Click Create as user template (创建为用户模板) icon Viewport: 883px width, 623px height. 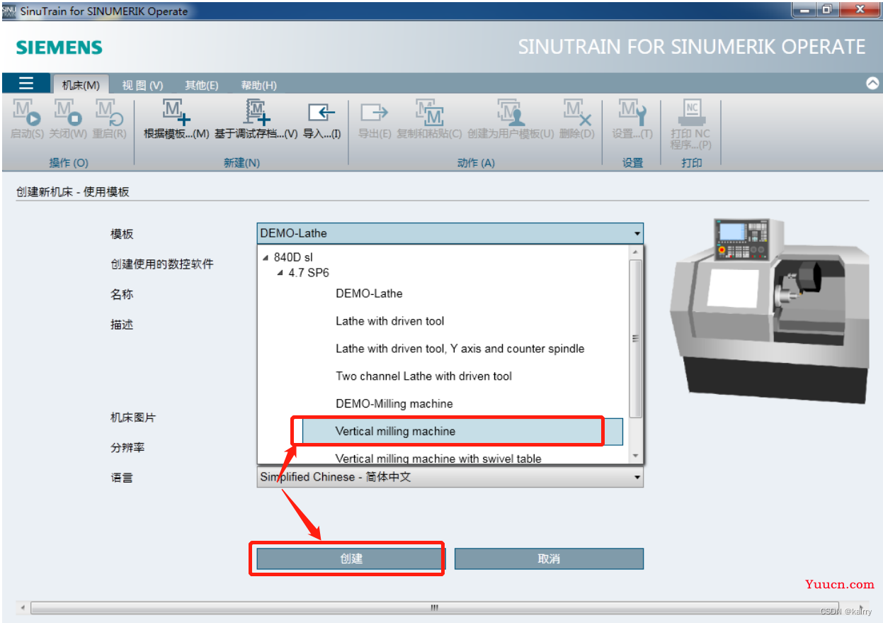(x=510, y=112)
